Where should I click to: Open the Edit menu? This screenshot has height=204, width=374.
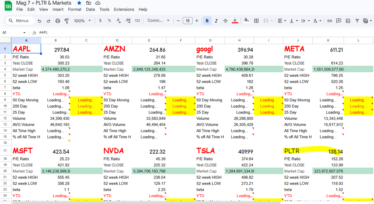coord(31,9)
